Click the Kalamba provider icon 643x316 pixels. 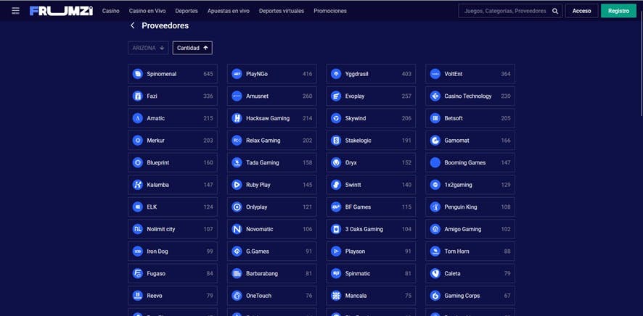137,184
